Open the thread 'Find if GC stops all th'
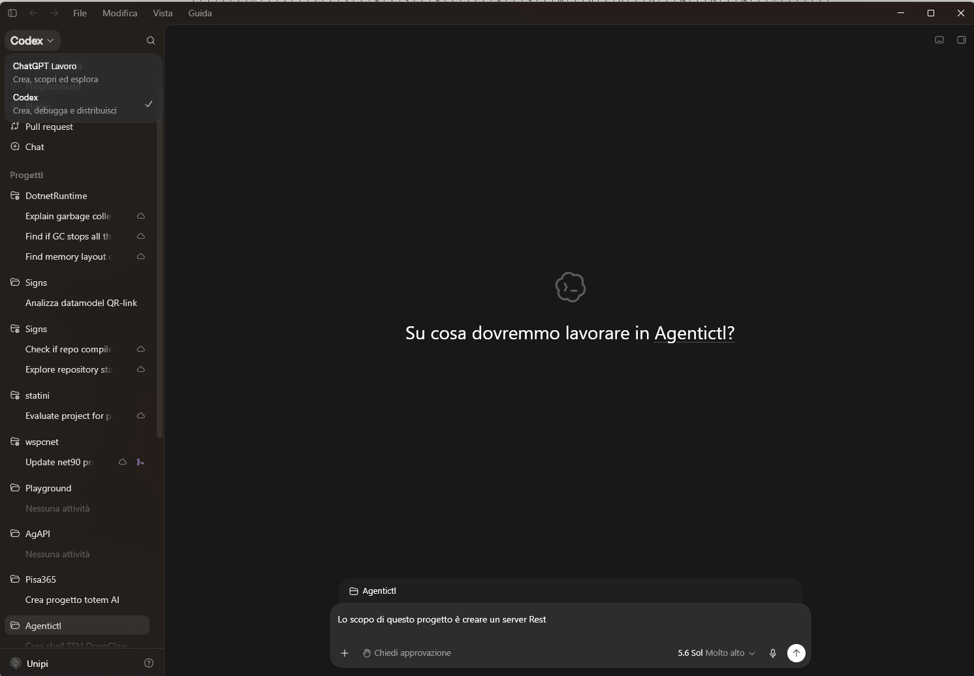The width and height of the screenshot is (974, 676). [68, 236]
